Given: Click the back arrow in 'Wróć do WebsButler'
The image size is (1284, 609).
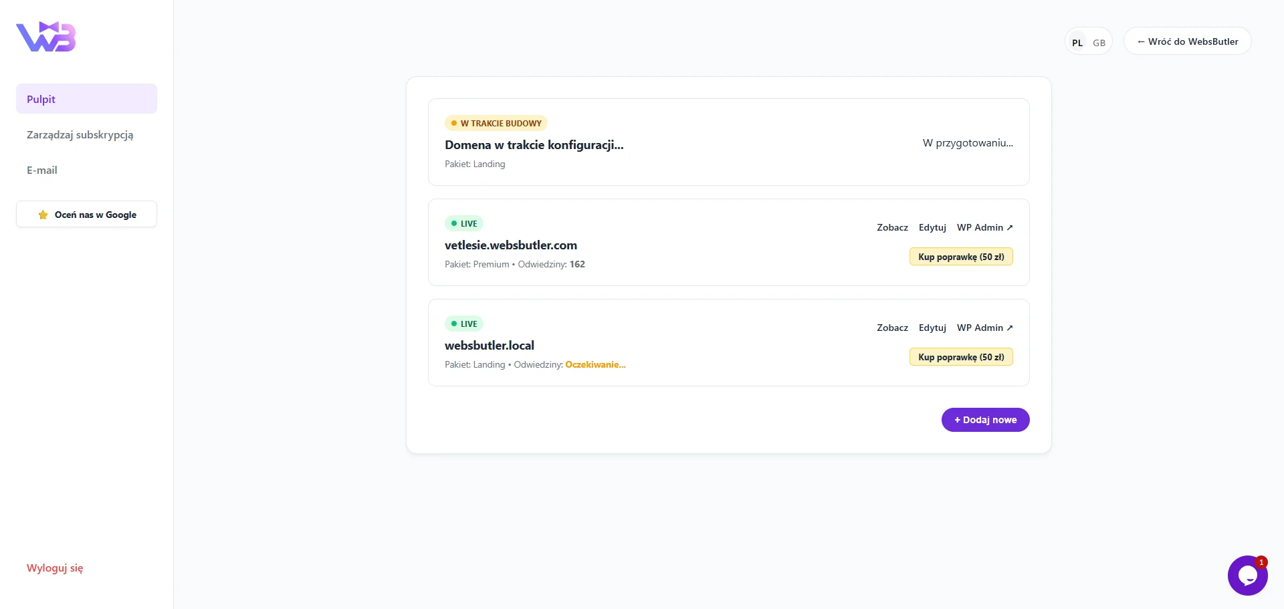Looking at the screenshot, I should [x=1142, y=41].
